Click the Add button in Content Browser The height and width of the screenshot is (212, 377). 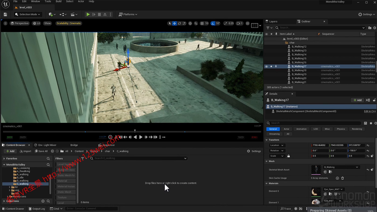[x=10, y=151]
